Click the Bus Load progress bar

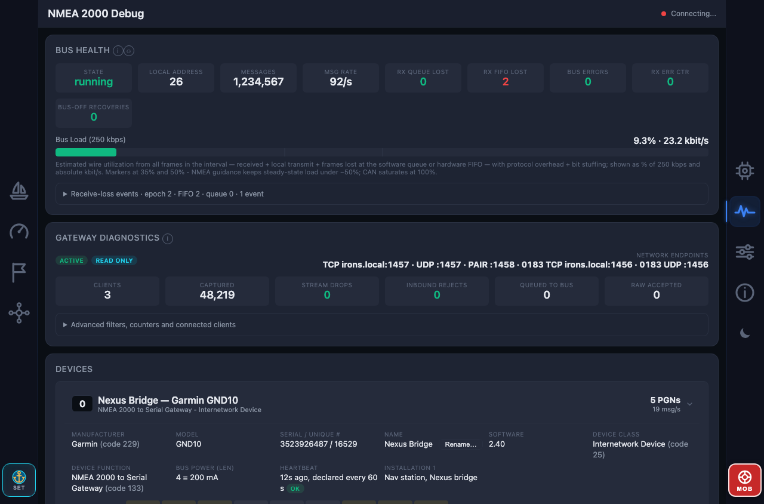point(382,152)
